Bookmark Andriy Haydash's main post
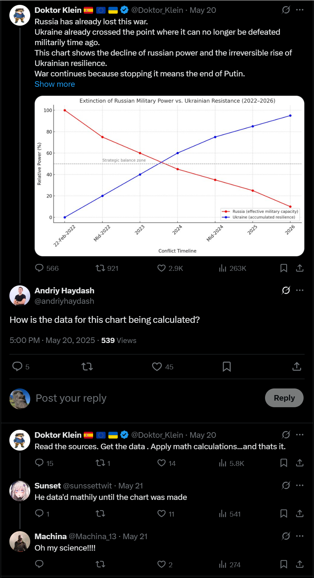The height and width of the screenshot is (578, 314). [x=226, y=367]
